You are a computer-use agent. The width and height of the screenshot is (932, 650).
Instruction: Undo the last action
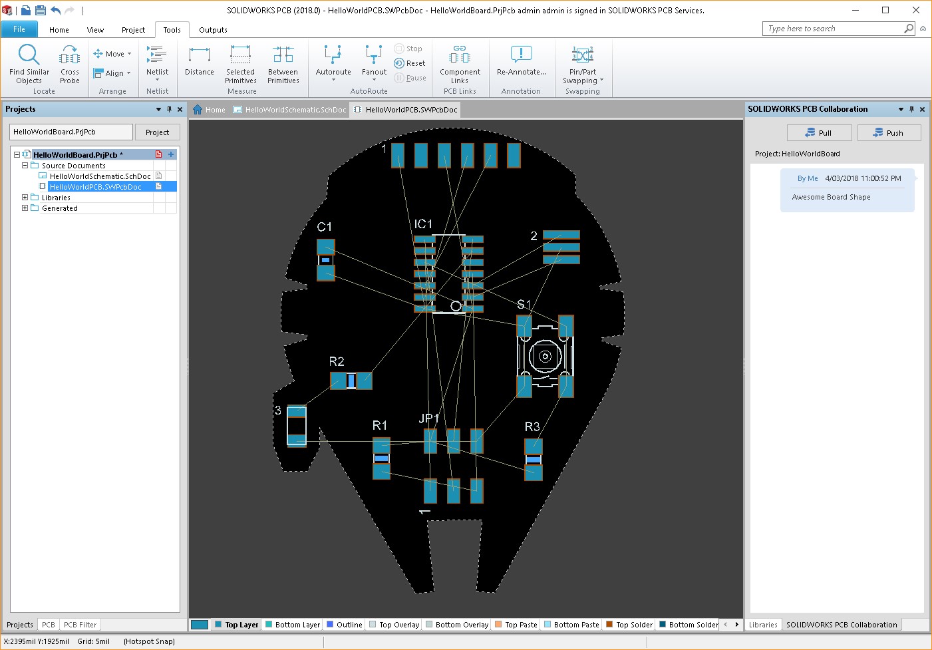click(x=55, y=10)
